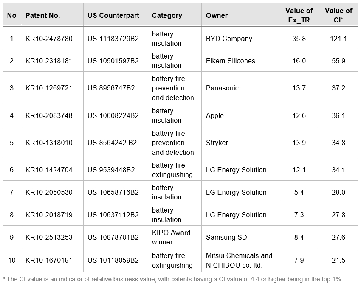Viewport: 361px width, 286px height.
Task: Click the Samsung SDI owner cell
Action: click(228, 237)
